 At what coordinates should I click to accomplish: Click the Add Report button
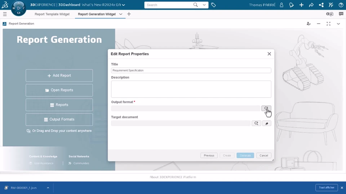pyautogui.click(x=59, y=75)
